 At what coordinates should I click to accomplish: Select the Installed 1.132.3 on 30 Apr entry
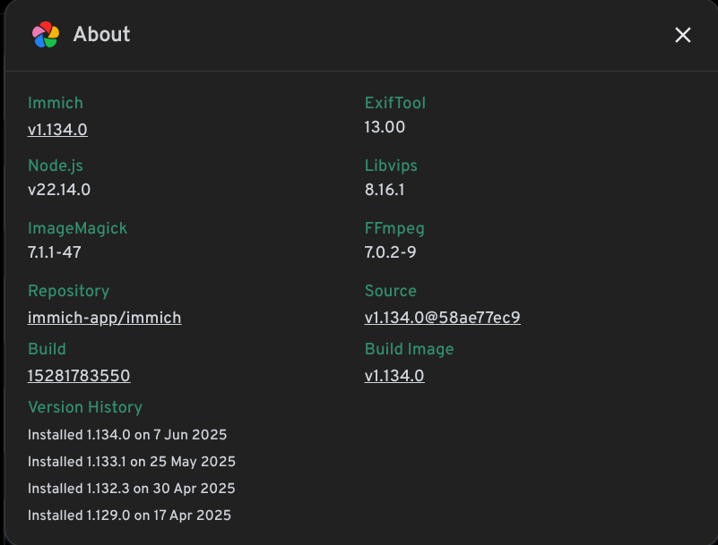pyautogui.click(x=132, y=489)
